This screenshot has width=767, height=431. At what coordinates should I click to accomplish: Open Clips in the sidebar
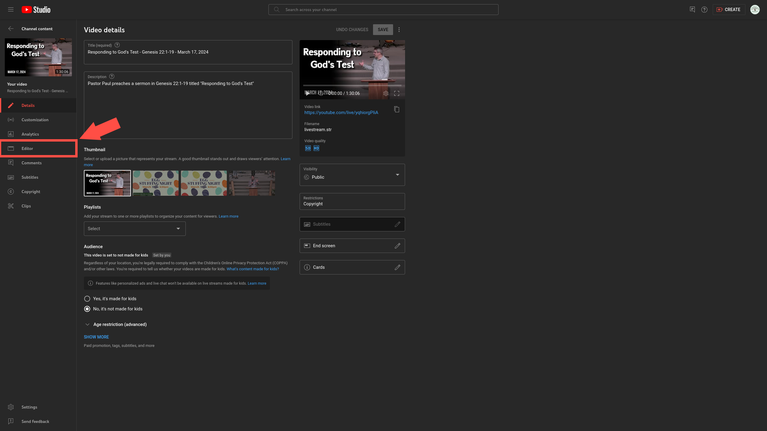coord(26,206)
